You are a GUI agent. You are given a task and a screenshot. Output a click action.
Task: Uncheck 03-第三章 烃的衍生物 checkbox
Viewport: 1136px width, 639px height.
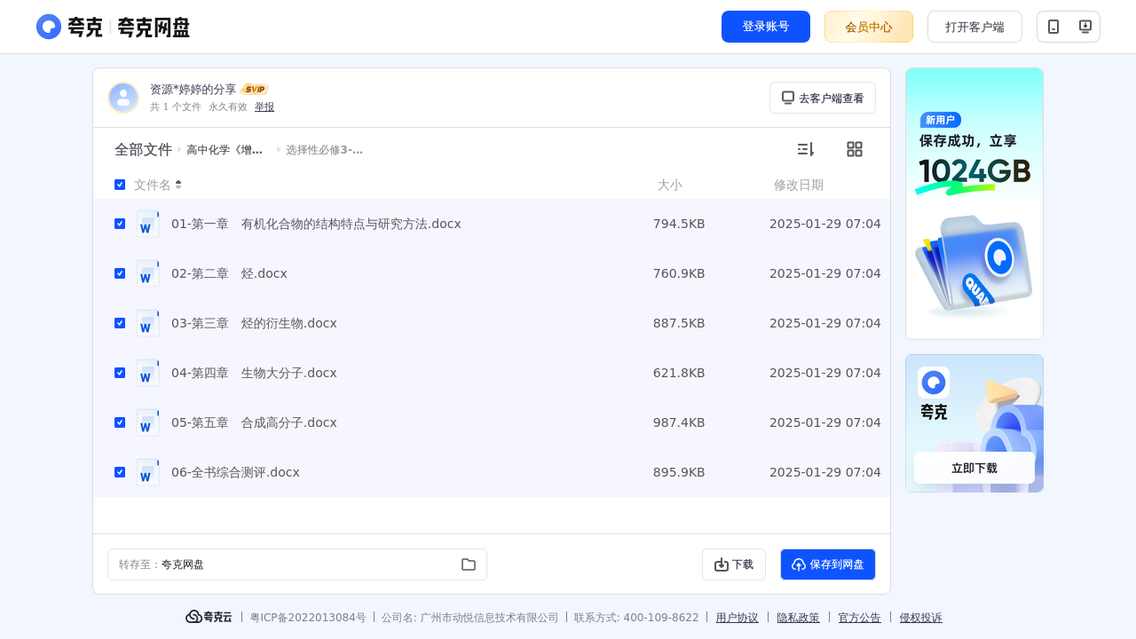tap(120, 323)
